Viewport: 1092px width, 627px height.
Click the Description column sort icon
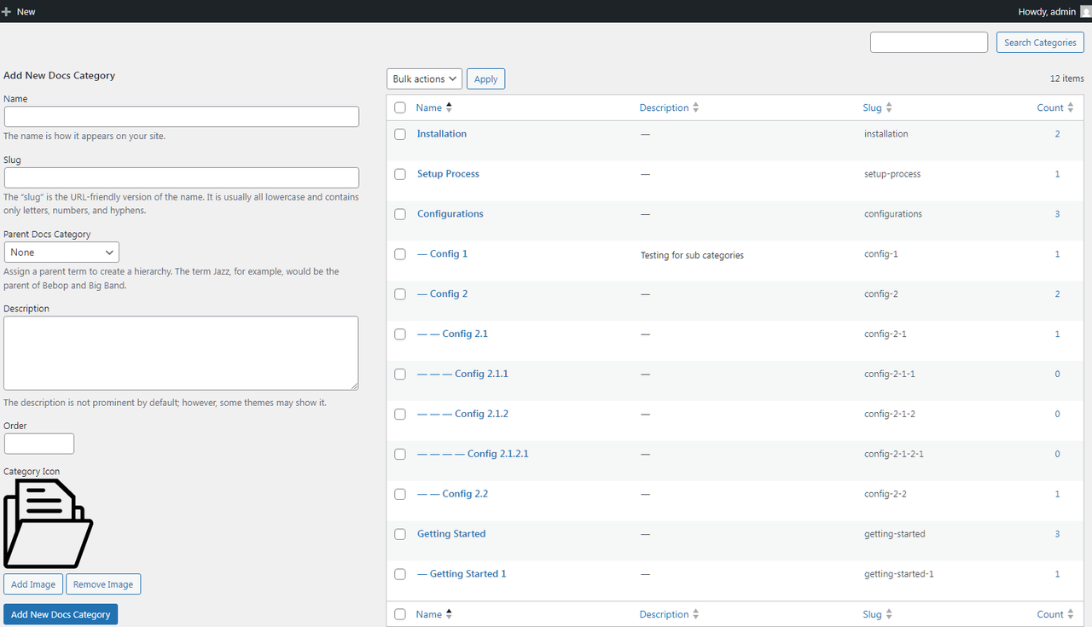point(696,107)
